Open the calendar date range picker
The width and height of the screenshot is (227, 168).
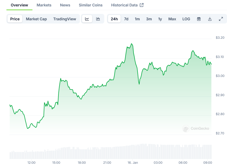[x=199, y=19]
